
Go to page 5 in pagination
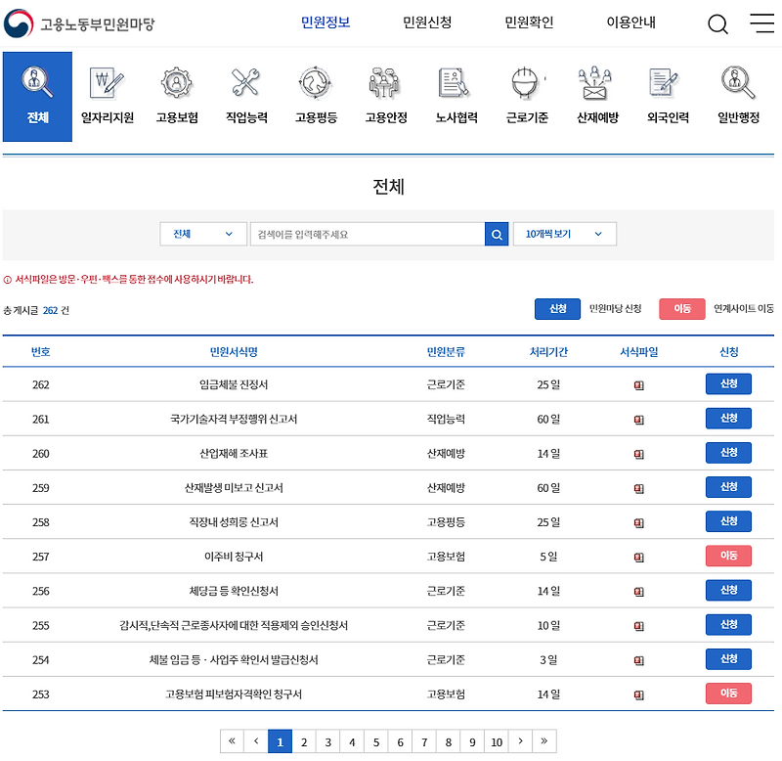[x=376, y=741]
